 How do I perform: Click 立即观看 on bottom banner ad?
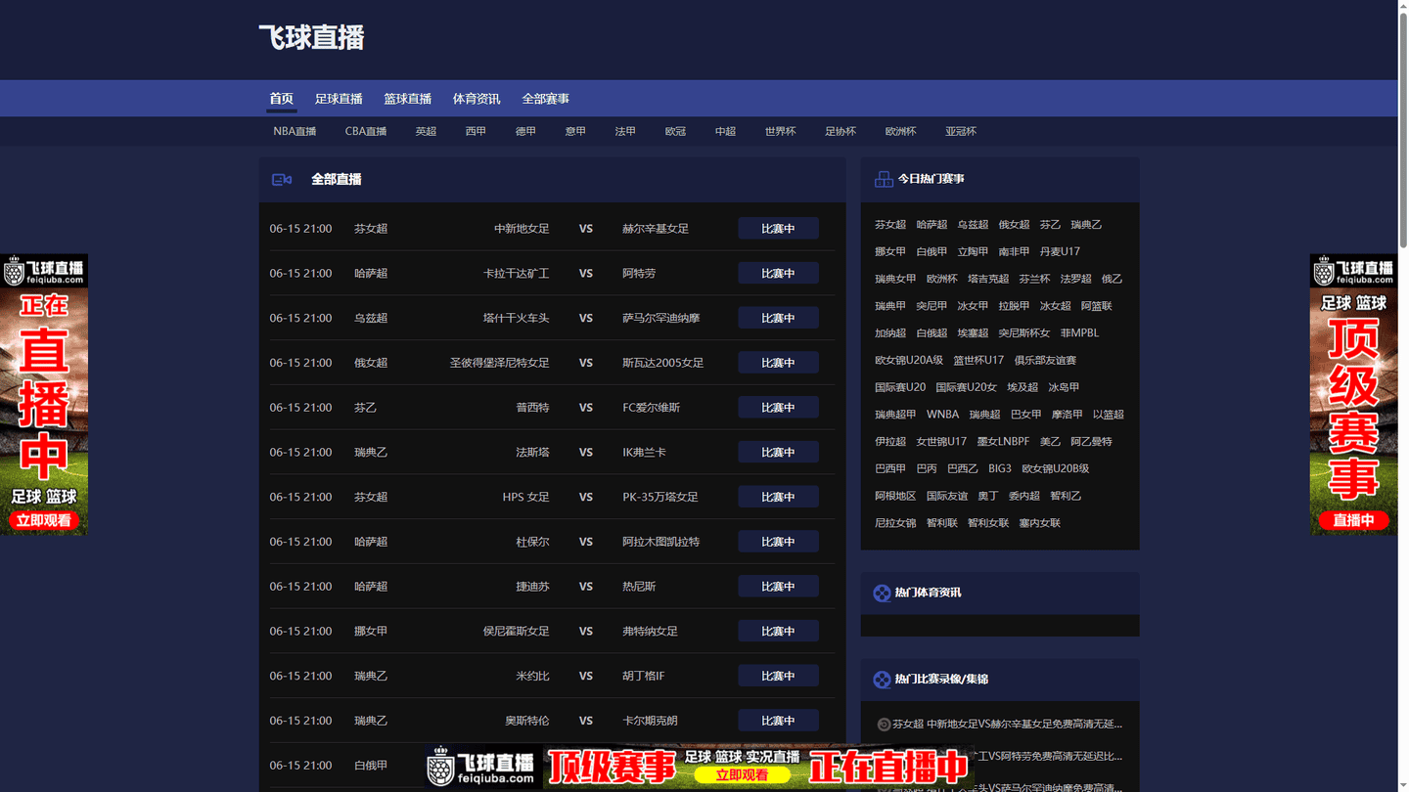point(741,775)
